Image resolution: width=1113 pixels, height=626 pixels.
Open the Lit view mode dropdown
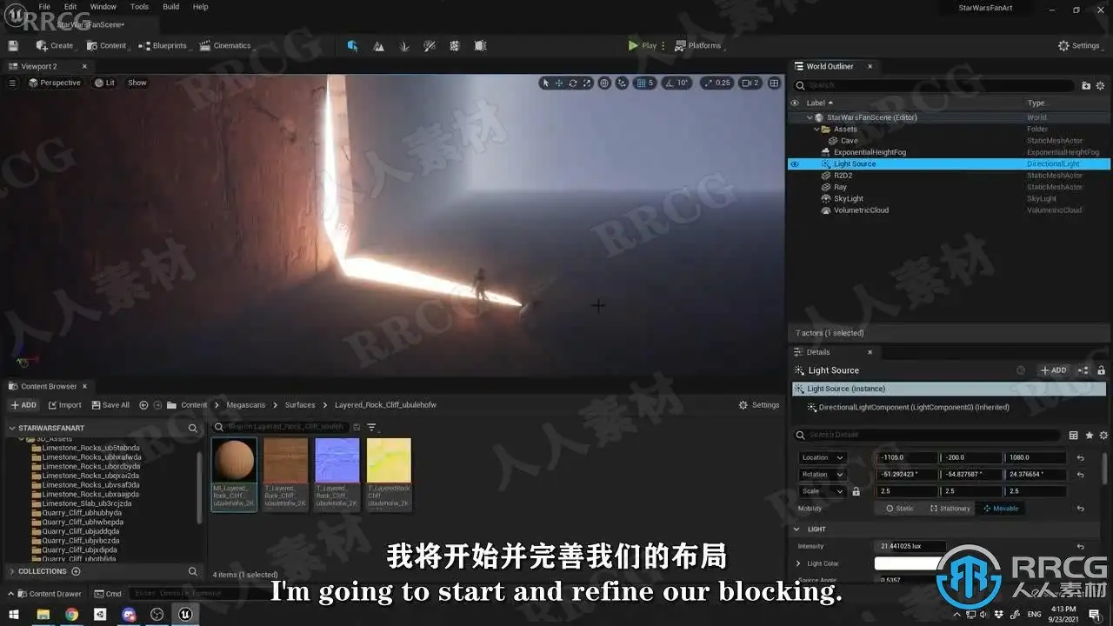click(104, 83)
